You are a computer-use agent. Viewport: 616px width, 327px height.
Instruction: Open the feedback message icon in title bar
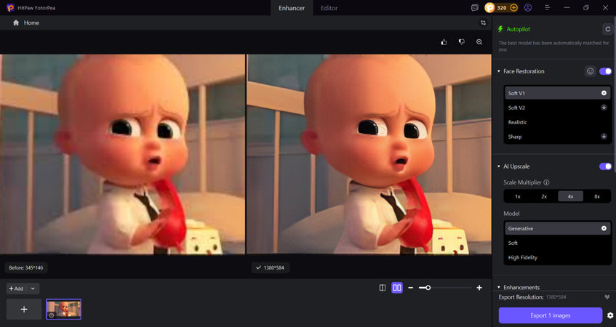point(475,8)
